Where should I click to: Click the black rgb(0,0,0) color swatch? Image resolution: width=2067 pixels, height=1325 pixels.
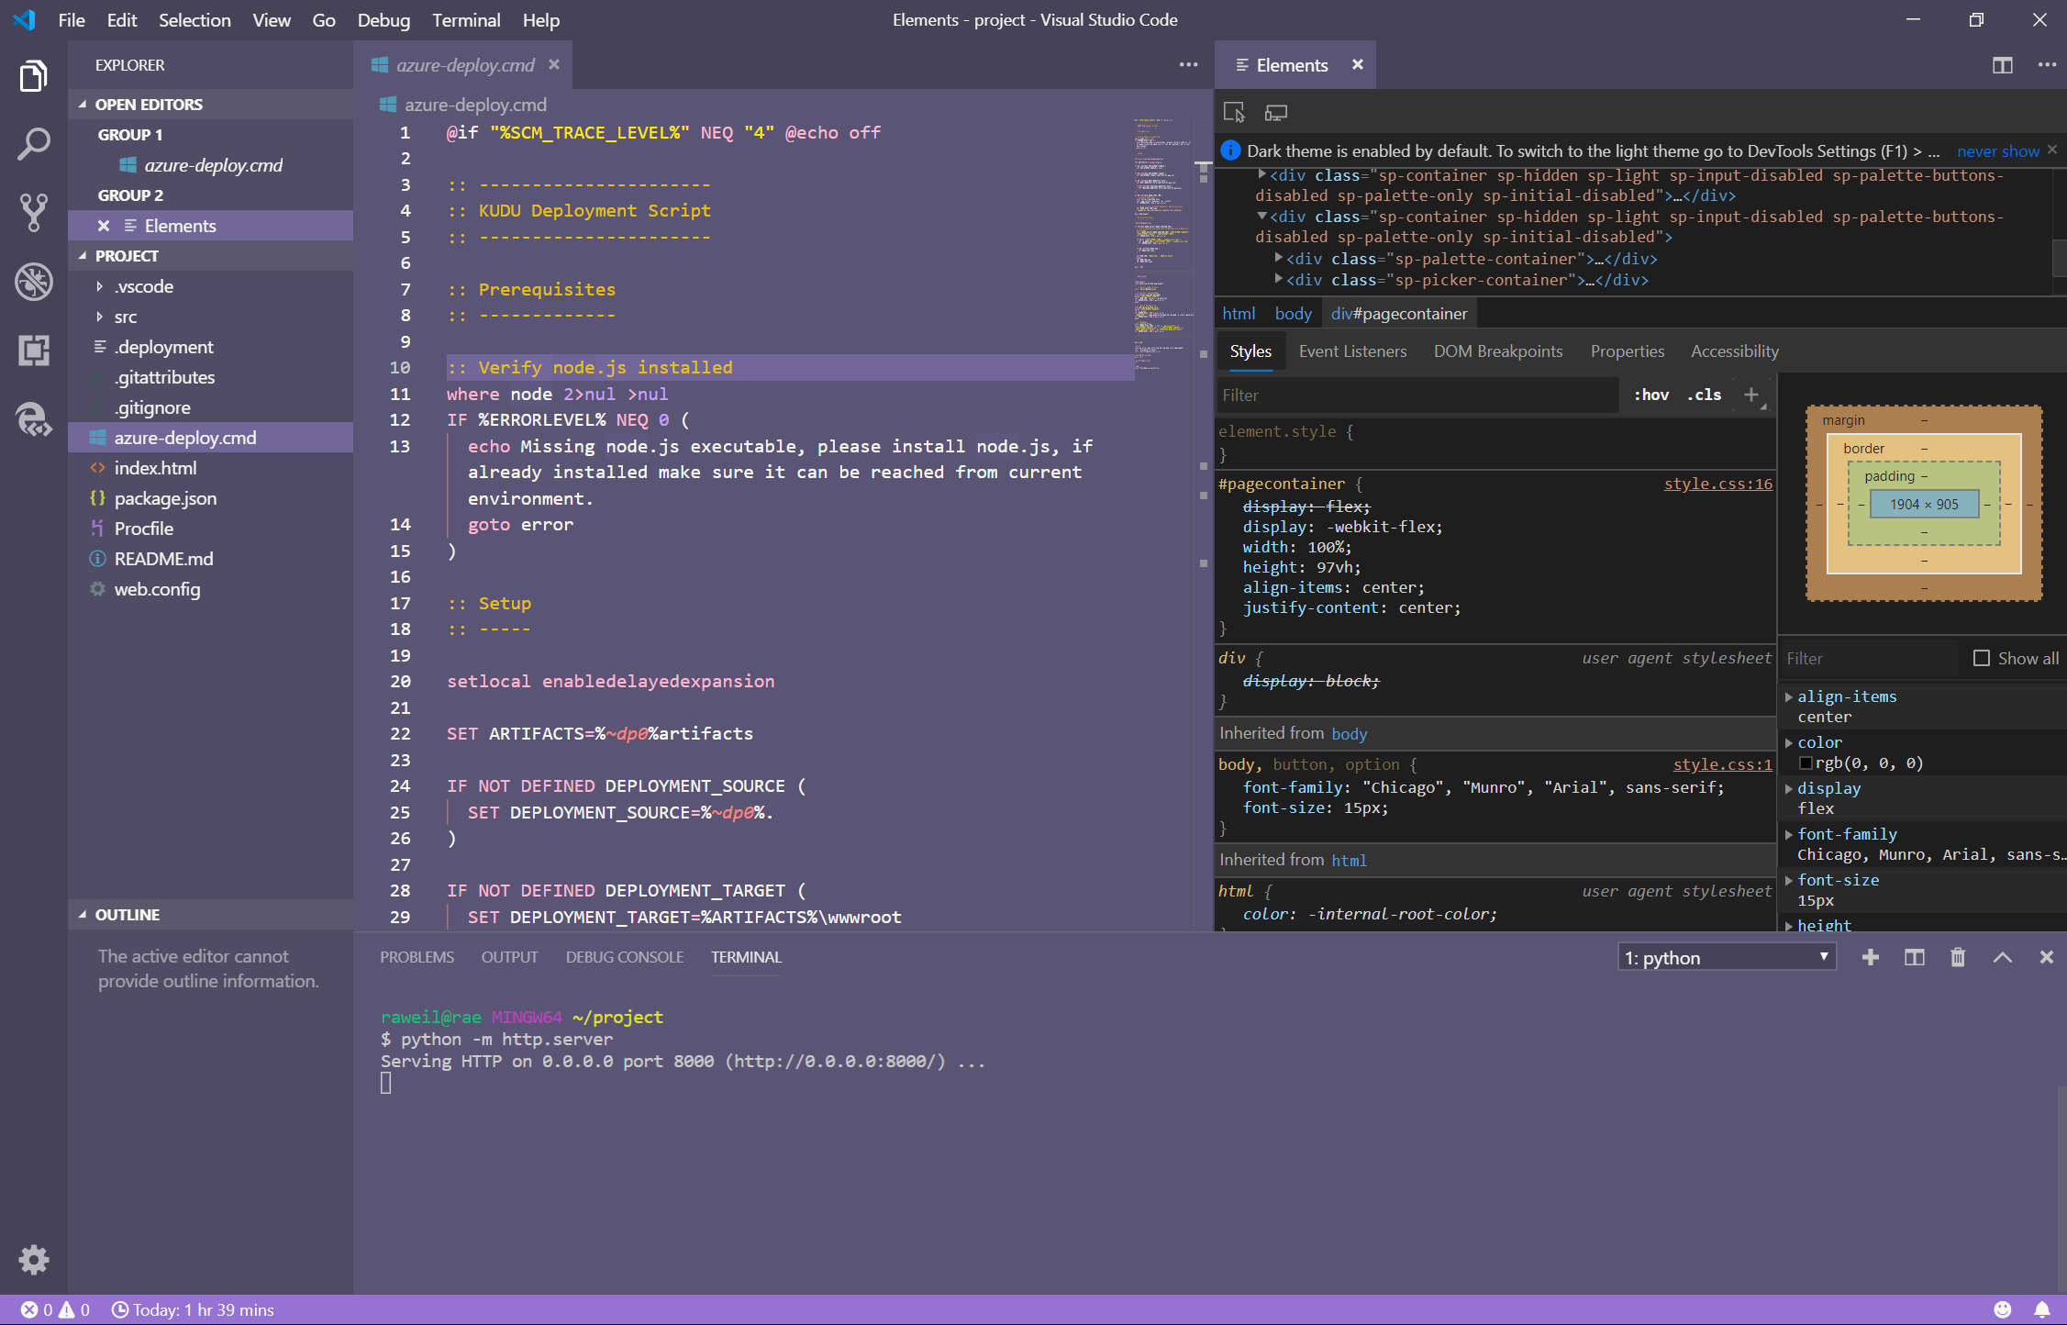pyautogui.click(x=1806, y=763)
